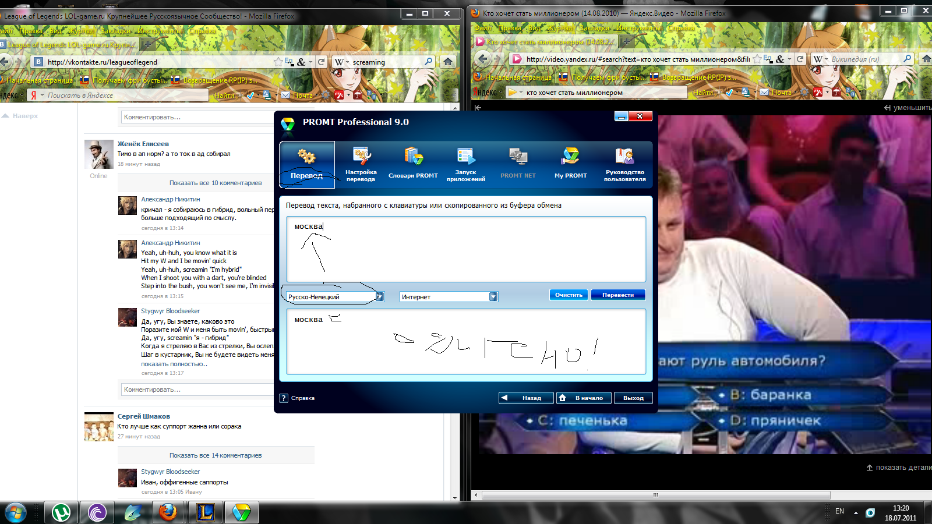
Task: Click уменьшить link in video player
Action: tap(908, 108)
